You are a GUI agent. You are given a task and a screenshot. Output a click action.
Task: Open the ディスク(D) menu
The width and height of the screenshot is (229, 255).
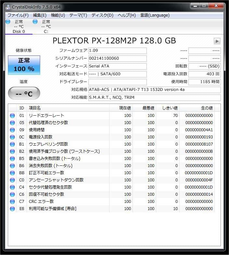click(x=102, y=15)
